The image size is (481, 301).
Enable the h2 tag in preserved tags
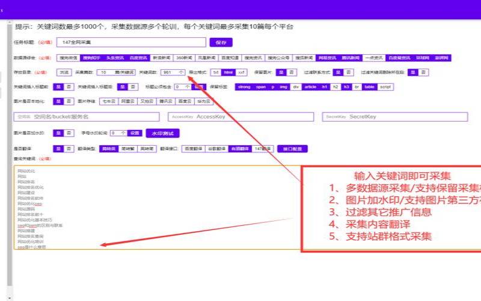(x=335, y=87)
